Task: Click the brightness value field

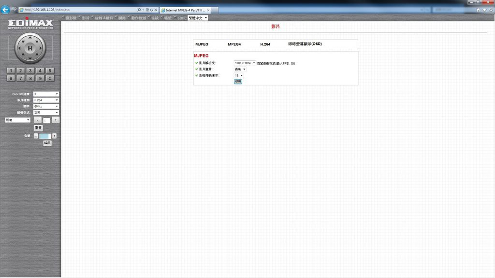Action: pos(46,120)
